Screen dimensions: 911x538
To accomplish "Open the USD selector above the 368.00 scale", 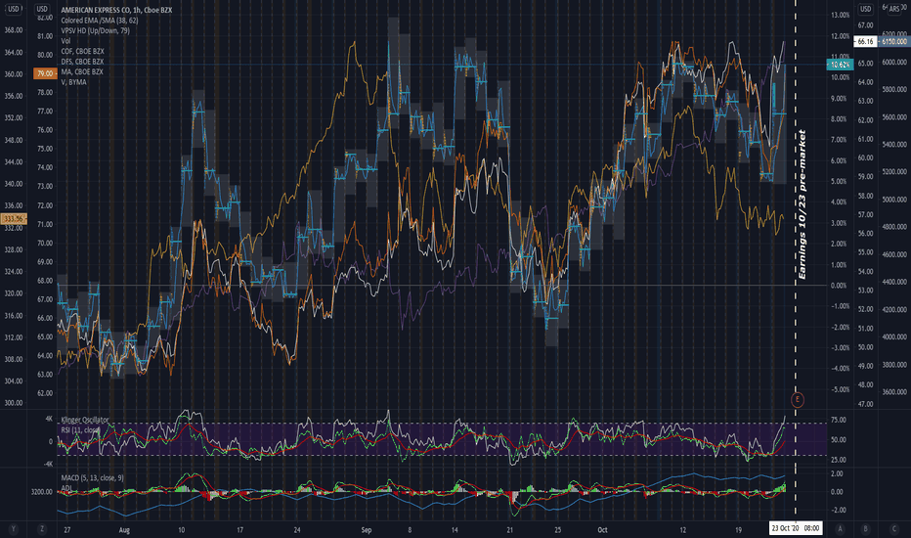I will pyautogui.click(x=14, y=9).
